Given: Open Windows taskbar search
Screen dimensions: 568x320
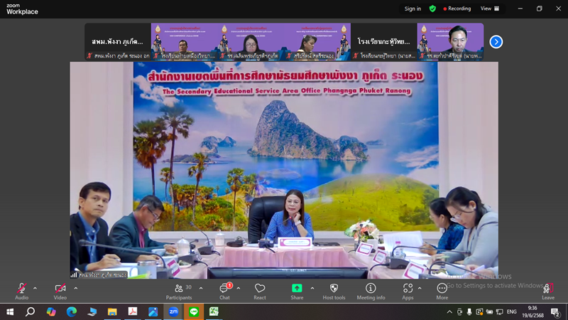Looking at the screenshot, I should (31, 311).
